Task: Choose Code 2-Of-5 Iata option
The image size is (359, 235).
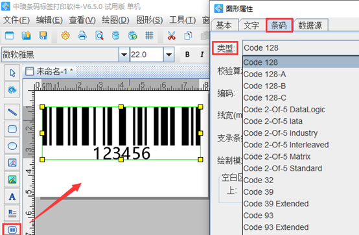Action: (x=301, y=121)
